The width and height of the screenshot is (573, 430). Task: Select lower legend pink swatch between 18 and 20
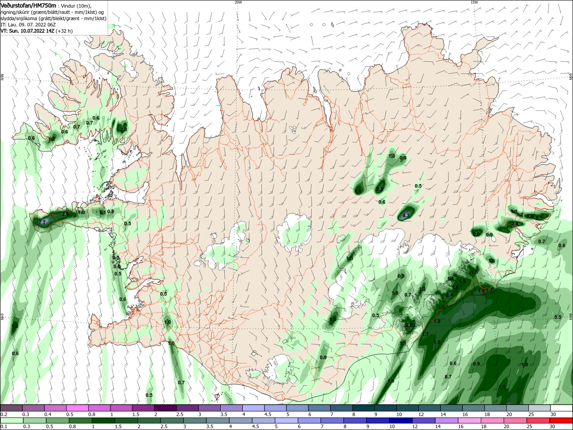point(493,421)
